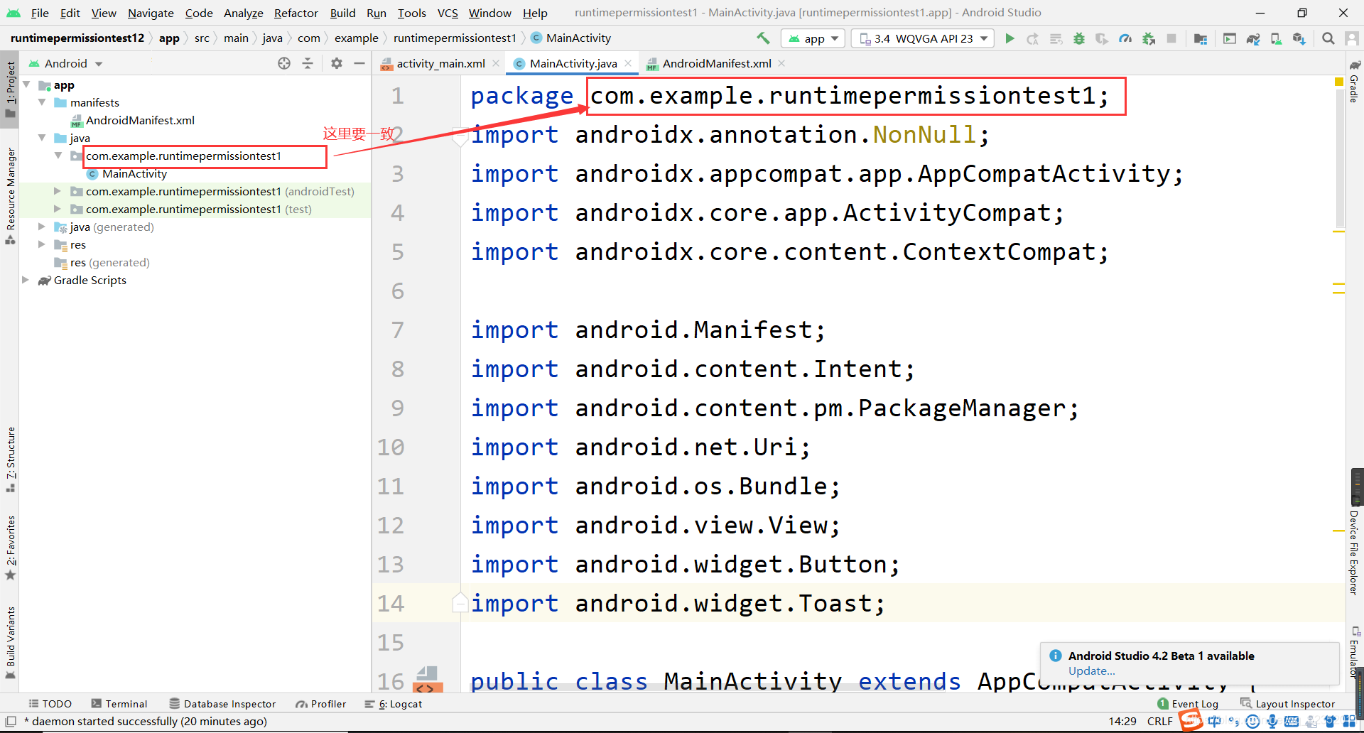Open the Terminal tool window
The width and height of the screenshot is (1364, 733).
(x=119, y=704)
